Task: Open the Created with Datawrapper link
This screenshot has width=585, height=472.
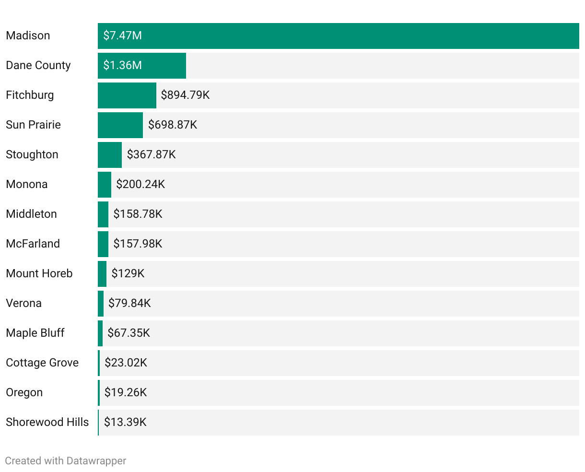Action: tap(66, 461)
